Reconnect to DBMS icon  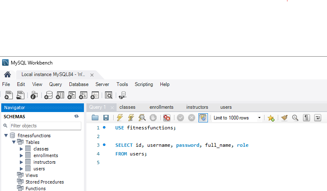pyautogui.click(x=123, y=95)
